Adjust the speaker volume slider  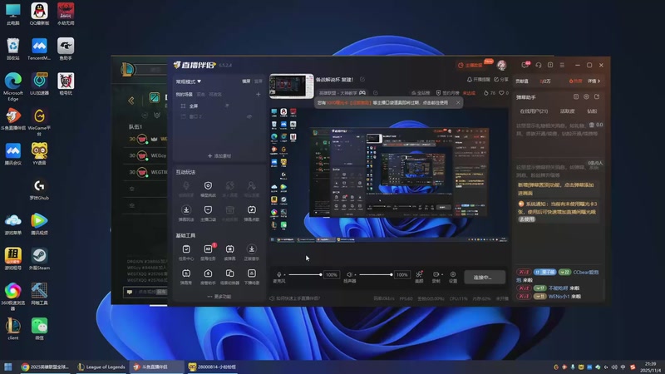tap(376, 275)
